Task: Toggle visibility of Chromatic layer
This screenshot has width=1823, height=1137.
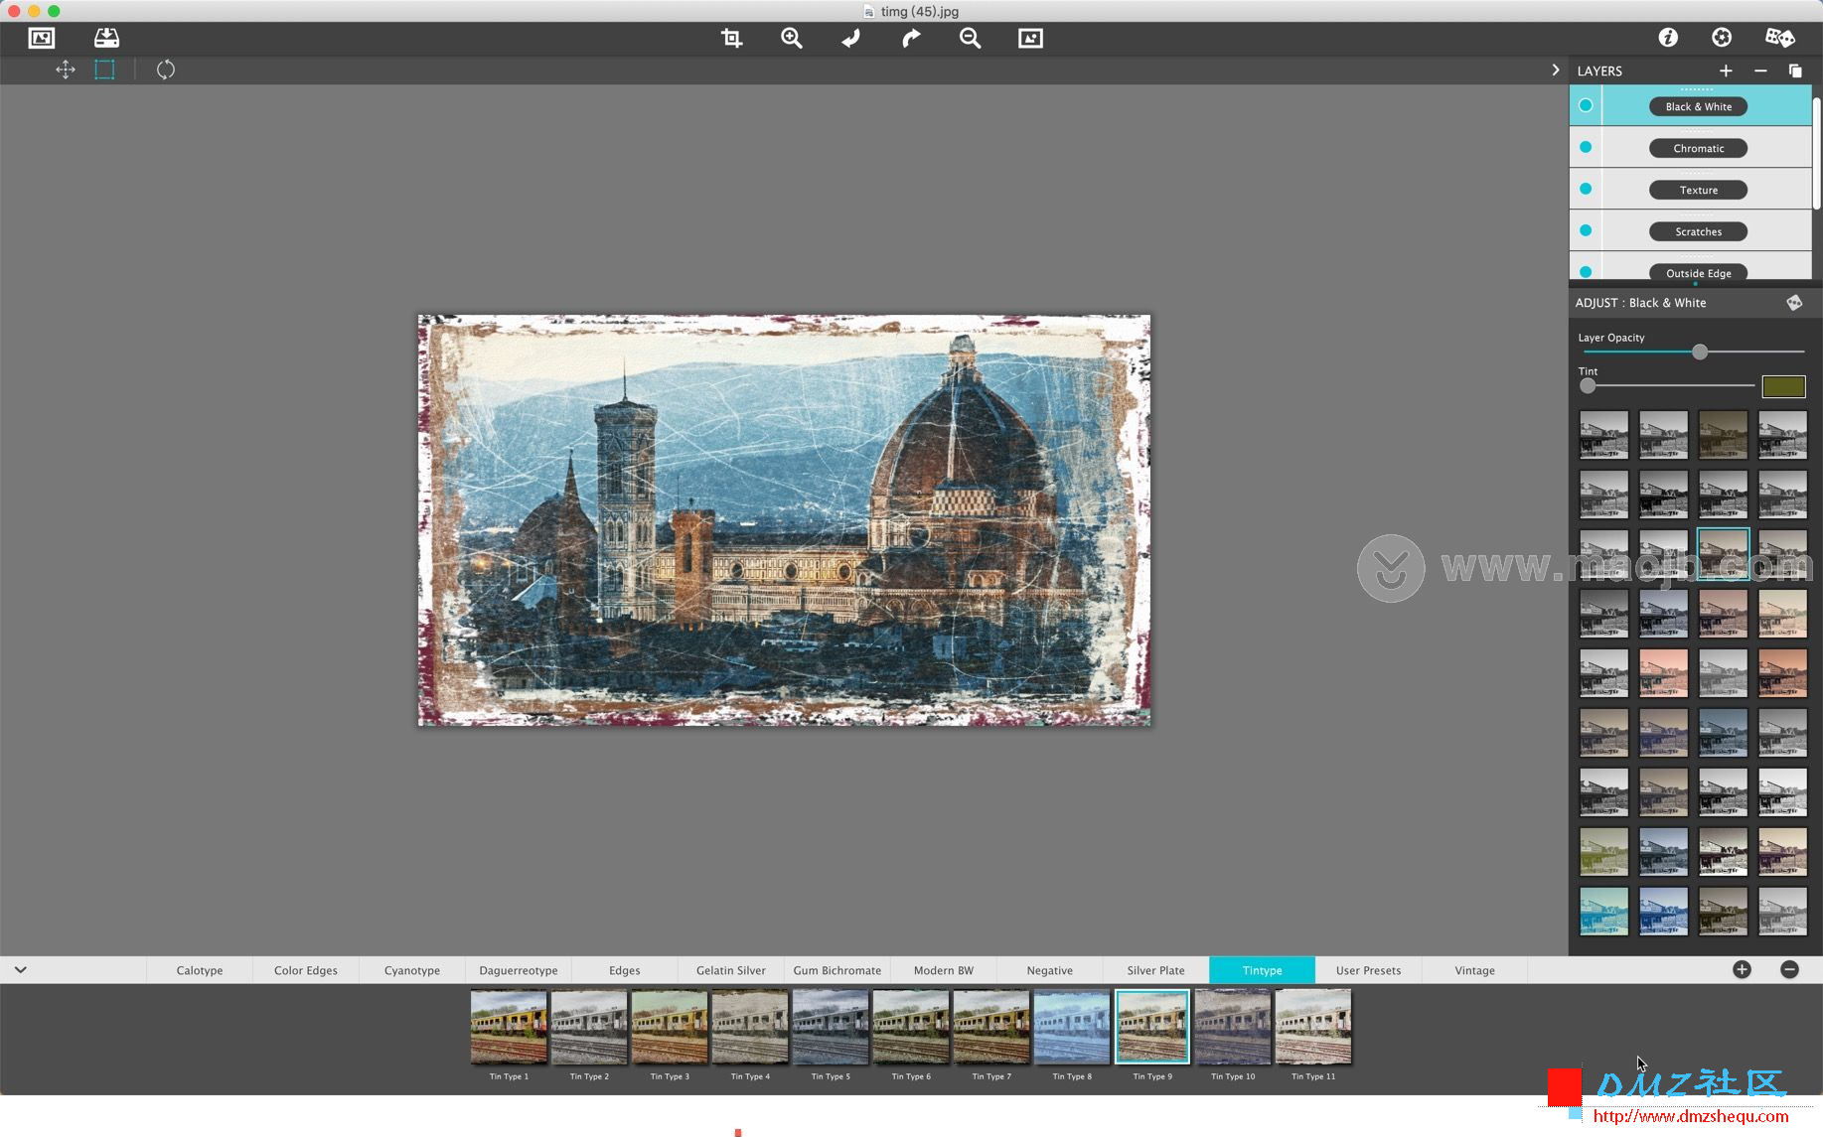Action: tap(1586, 147)
